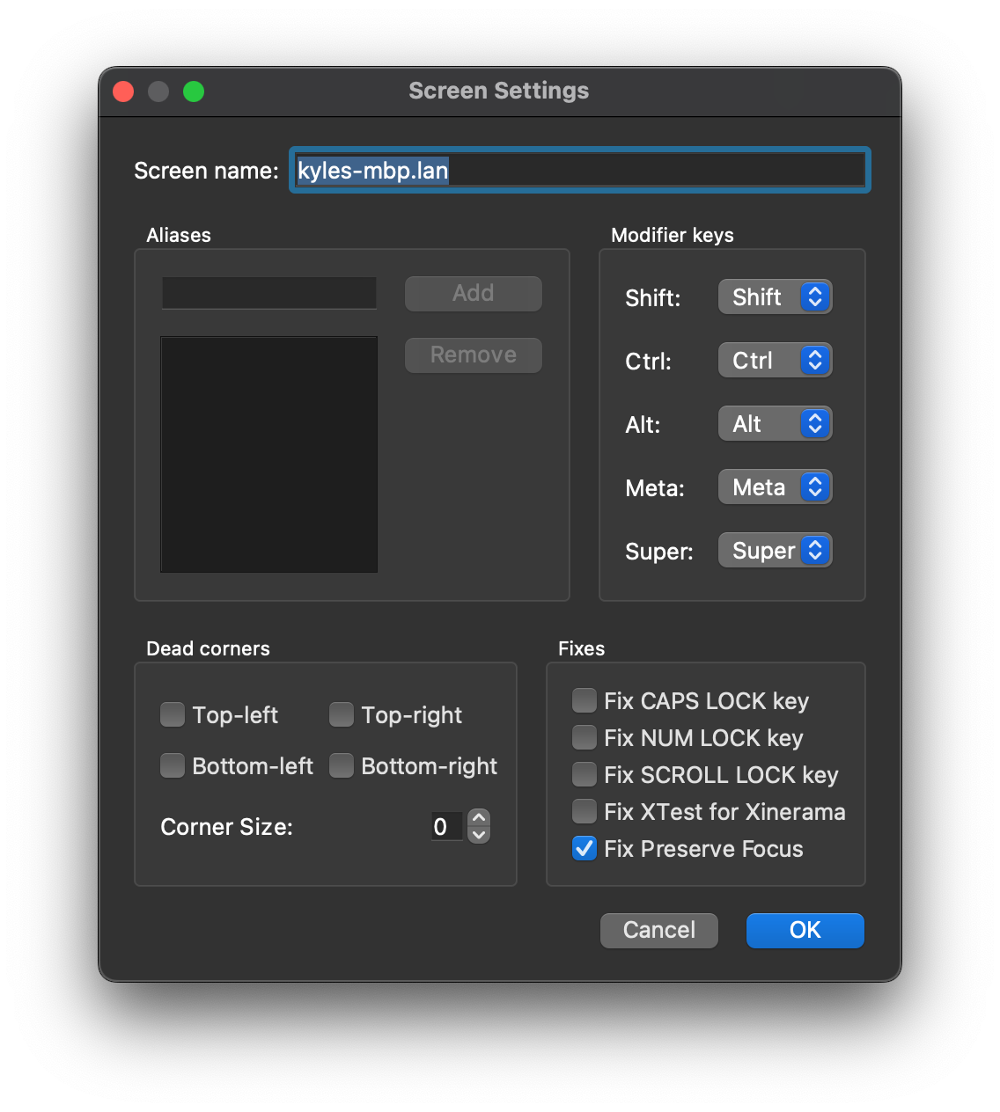Click the Add alias button
Image resolution: width=1000 pixels, height=1112 pixels.
click(x=474, y=293)
